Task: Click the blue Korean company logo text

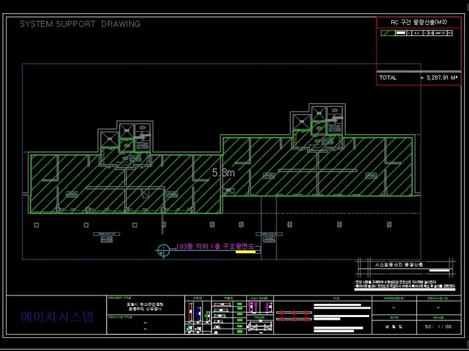Action: coord(56,318)
